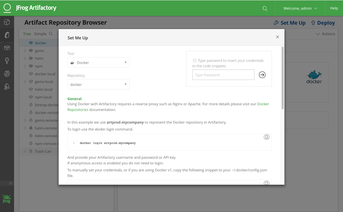Viewport: 343px width, 212px height.
Task: Open the Actions dropdown
Action: coord(325,34)
